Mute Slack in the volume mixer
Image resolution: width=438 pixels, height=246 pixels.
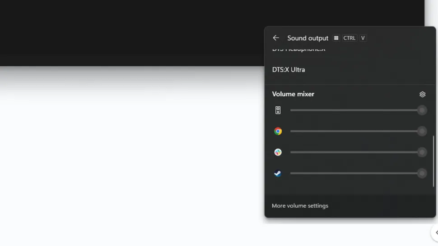click(278, 152)
